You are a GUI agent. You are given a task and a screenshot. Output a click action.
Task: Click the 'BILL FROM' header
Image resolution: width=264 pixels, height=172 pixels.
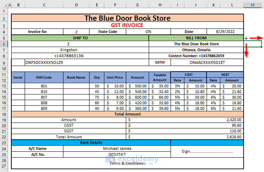click(196, 38)
